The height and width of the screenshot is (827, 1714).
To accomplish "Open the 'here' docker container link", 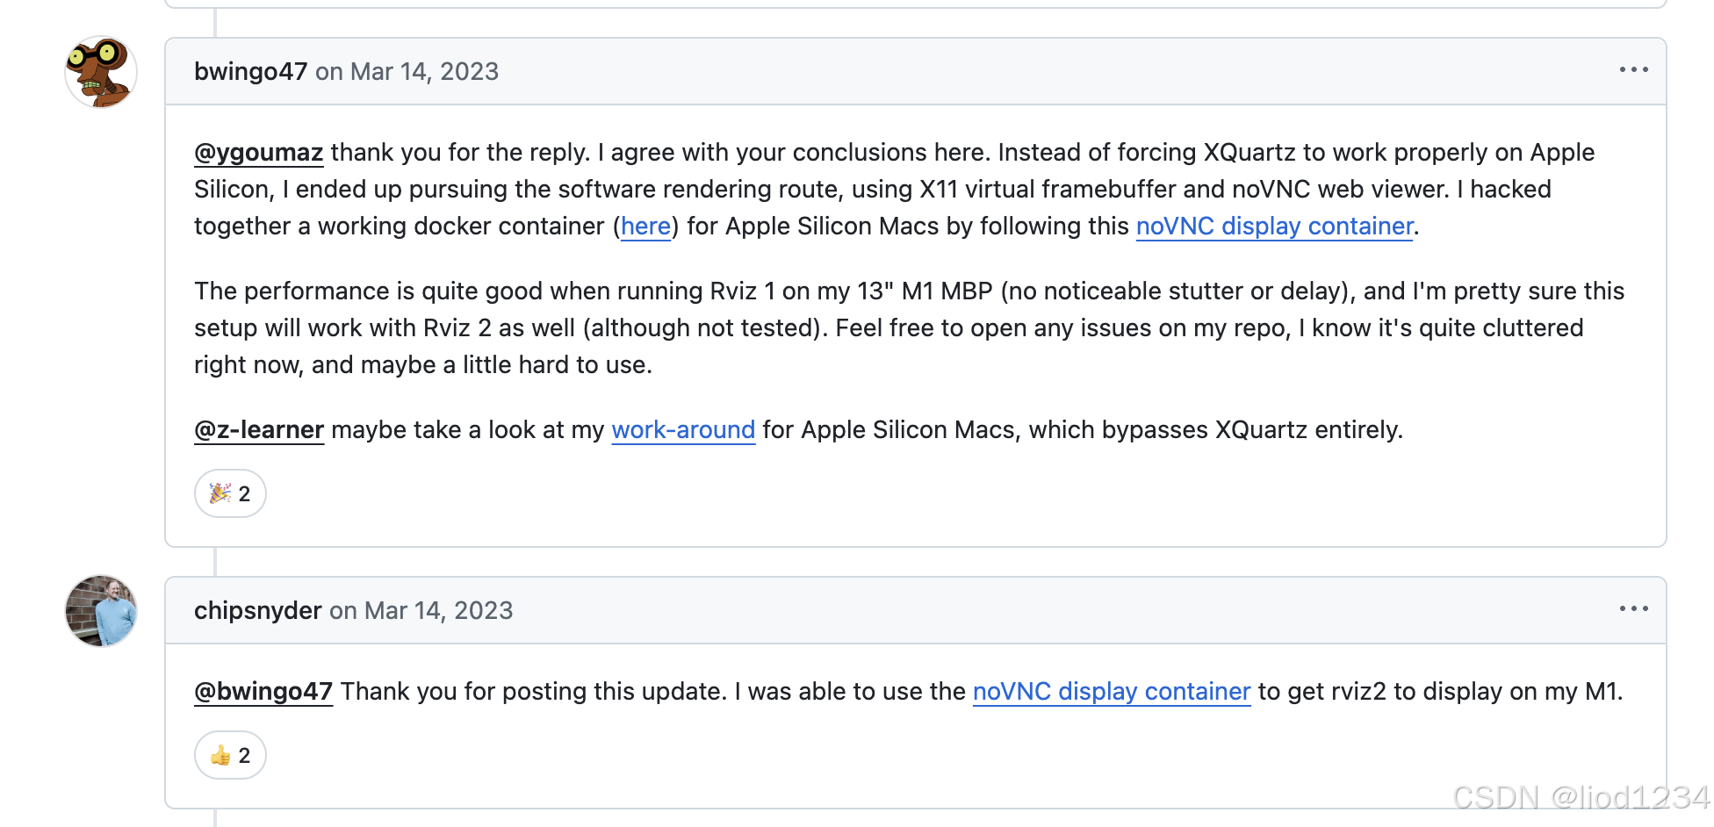I will click(645, 227).
